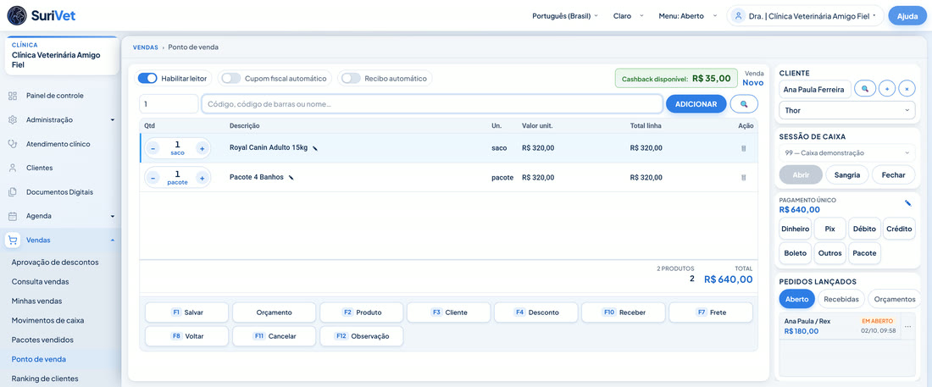932x387 pixels.
Task: Click the product search magnifier icon
Action: click(x=744, y=104)
